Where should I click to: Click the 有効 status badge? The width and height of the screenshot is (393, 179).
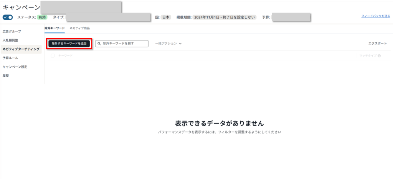(x=42, y=18)
